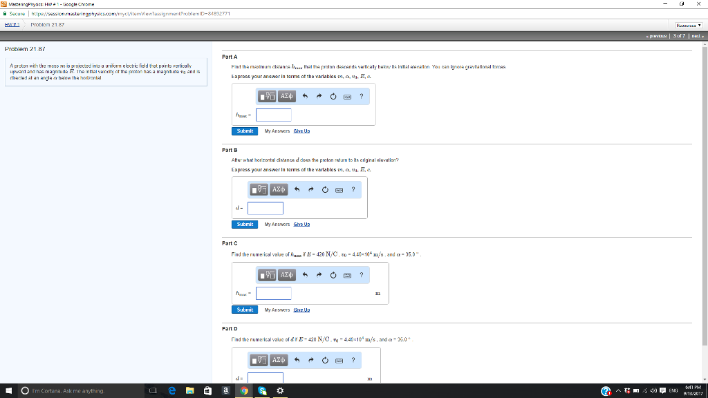
Task: Open Part B templates math palette
Action: pos(259,189)
